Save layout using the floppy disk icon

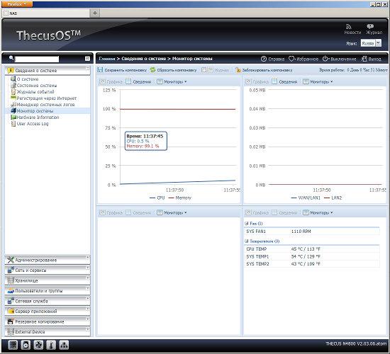pos(100,70)
